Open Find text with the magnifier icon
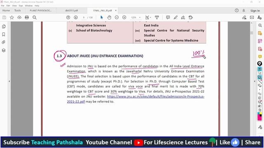This screenshot has width=264, height=148. (x=35, y=17)
